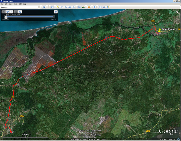Add a placemark with the pushpin icon

tap(58, 7)
